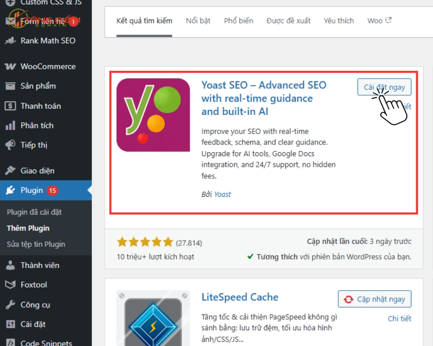Click the Code Snippets icon
This screenshot has height=346, width=433.
(x=10, y=343)
